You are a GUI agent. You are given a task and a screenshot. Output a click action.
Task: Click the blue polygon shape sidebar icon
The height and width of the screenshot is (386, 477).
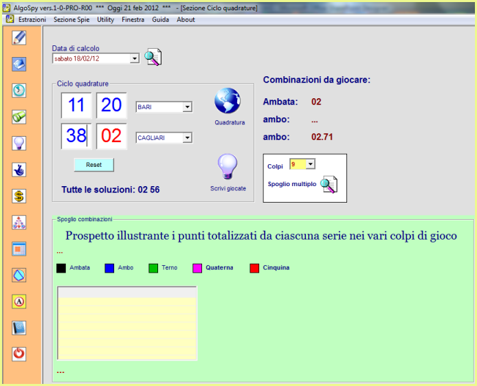point(19,275)
